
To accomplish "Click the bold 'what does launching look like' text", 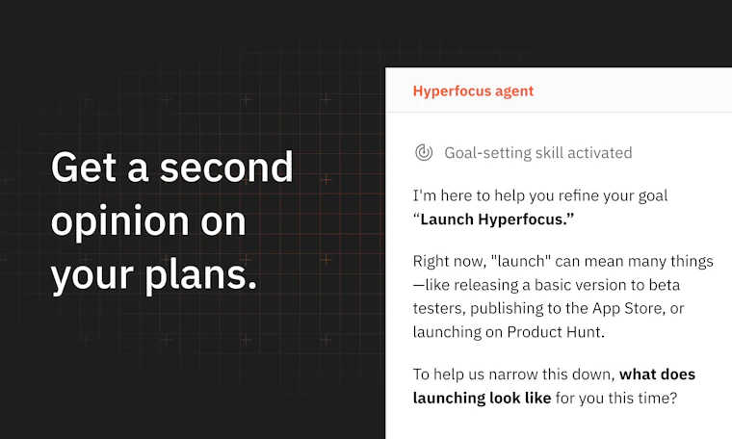I will coord(554,386).
